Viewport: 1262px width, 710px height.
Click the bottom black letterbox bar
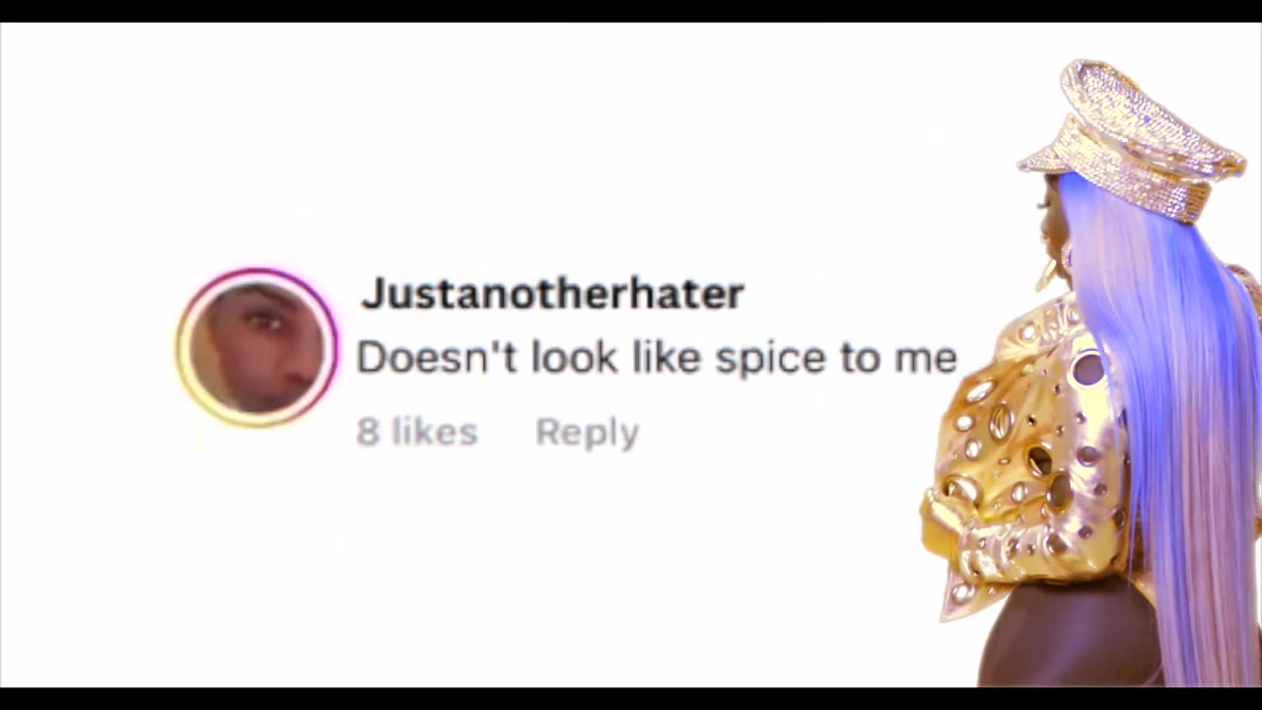(x=631, y=698)
